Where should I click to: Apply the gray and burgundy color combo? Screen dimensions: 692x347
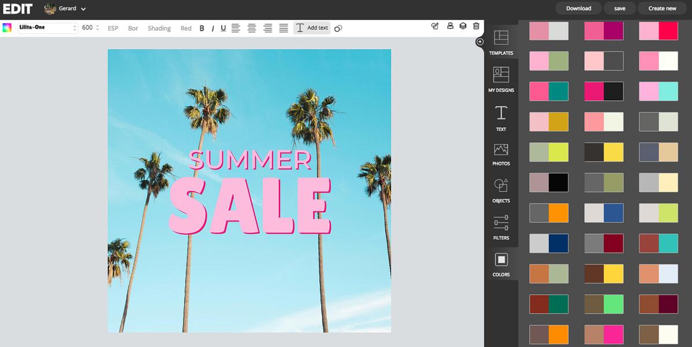(x=603, y=243)
